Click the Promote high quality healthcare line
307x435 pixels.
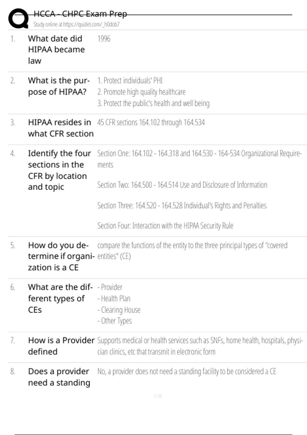tap(141, 92)
